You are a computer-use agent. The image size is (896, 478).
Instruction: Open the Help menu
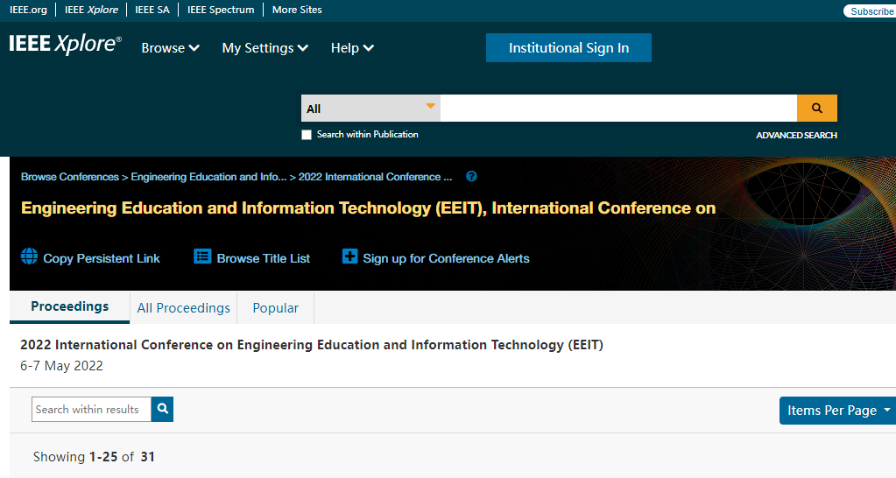pyautogui.click(x=352, y=48)
